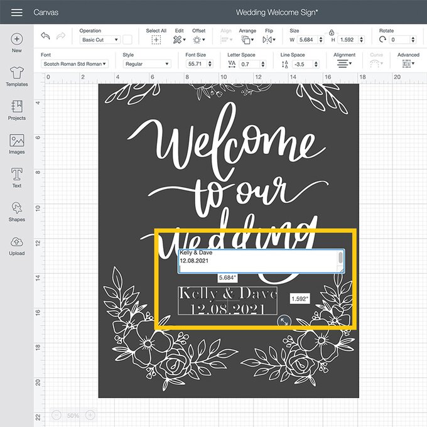
Task: Click the zoom in plus button
Action: [x=90, y=415]
